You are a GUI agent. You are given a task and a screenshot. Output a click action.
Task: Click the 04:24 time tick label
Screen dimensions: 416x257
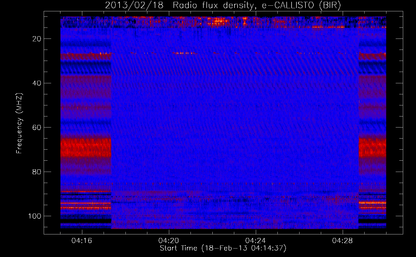255,241
